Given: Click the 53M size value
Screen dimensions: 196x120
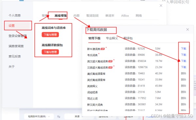Looking at the screenshot, I should pyautogui.click(x=158, y=48).
